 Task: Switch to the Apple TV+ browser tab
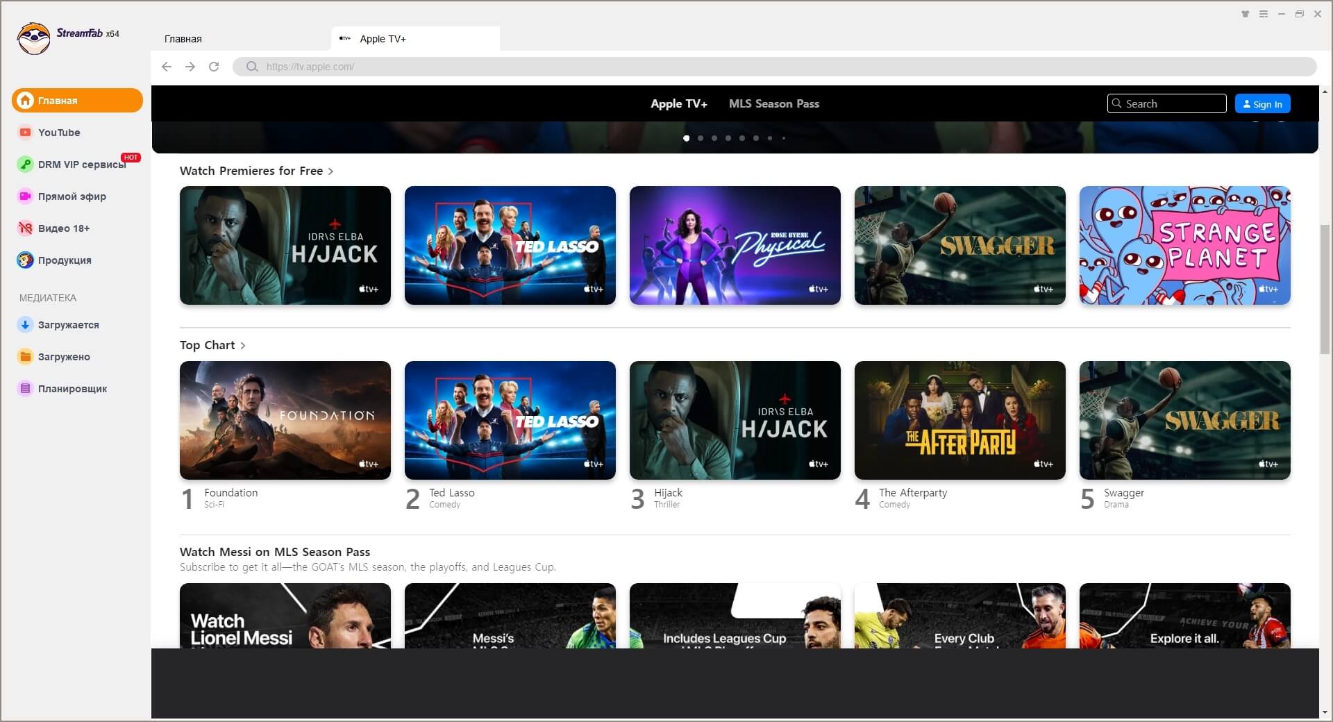(416, 39)
